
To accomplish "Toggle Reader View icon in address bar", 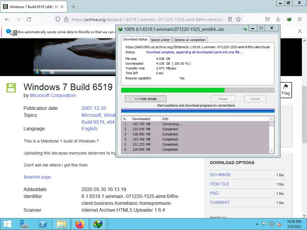I will (230, 19).
